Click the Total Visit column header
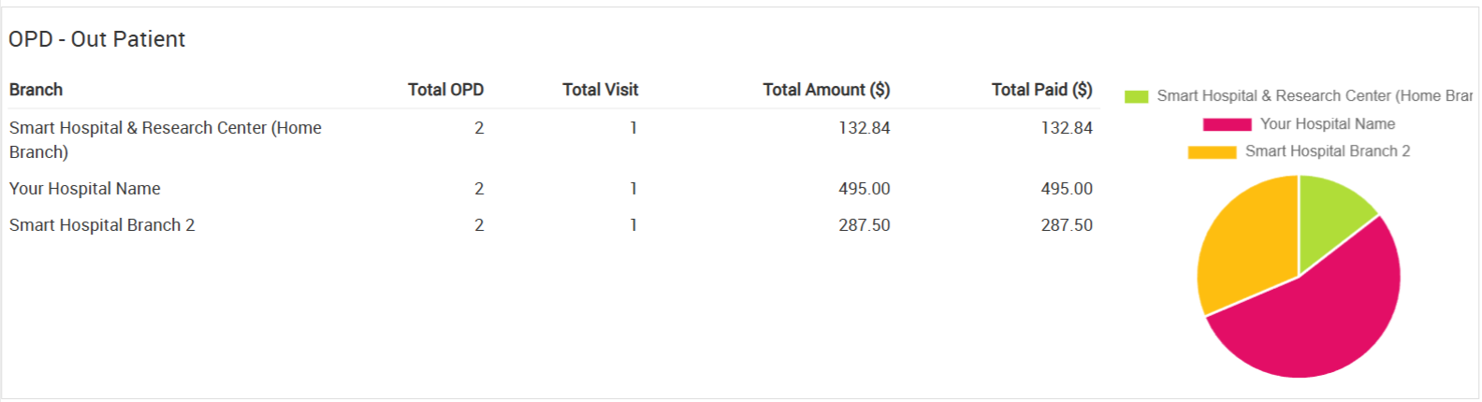The height and width of the screenshot is (402, 1482). tap(600, 90)
